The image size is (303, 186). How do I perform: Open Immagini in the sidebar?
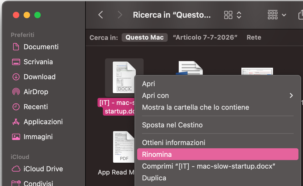[x=38, y=137]
